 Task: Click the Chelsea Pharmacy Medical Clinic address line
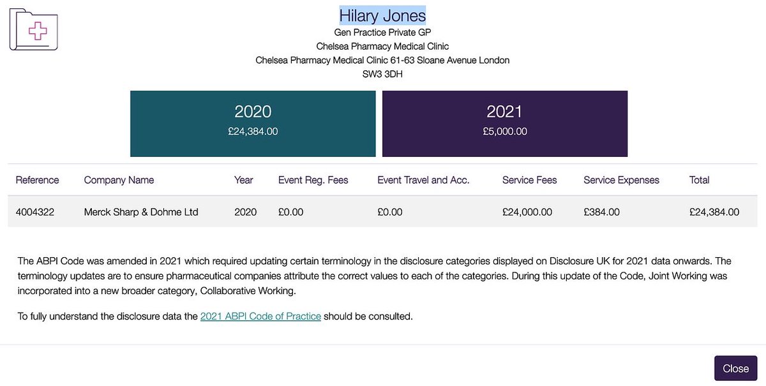382,60
